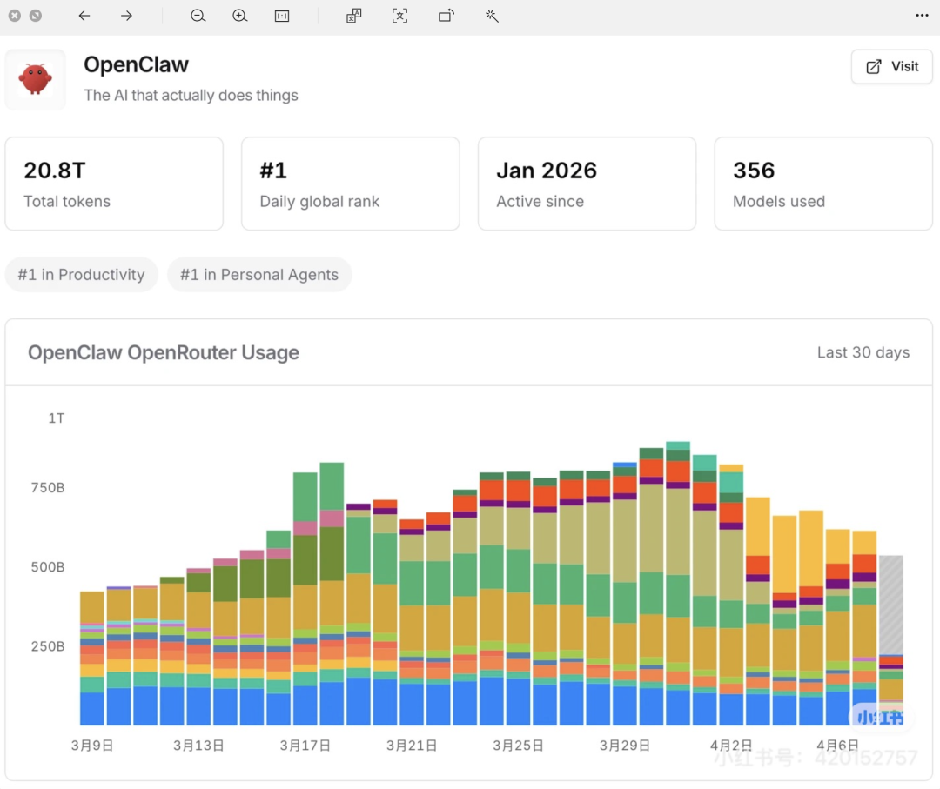Select the #1 in Productivity tag
The image size is (940, 789).
(81, 275)
